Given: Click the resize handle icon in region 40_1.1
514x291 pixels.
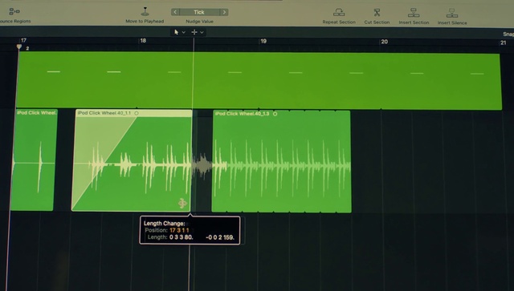Looking at the screenshot, I should tap(182, 204).
